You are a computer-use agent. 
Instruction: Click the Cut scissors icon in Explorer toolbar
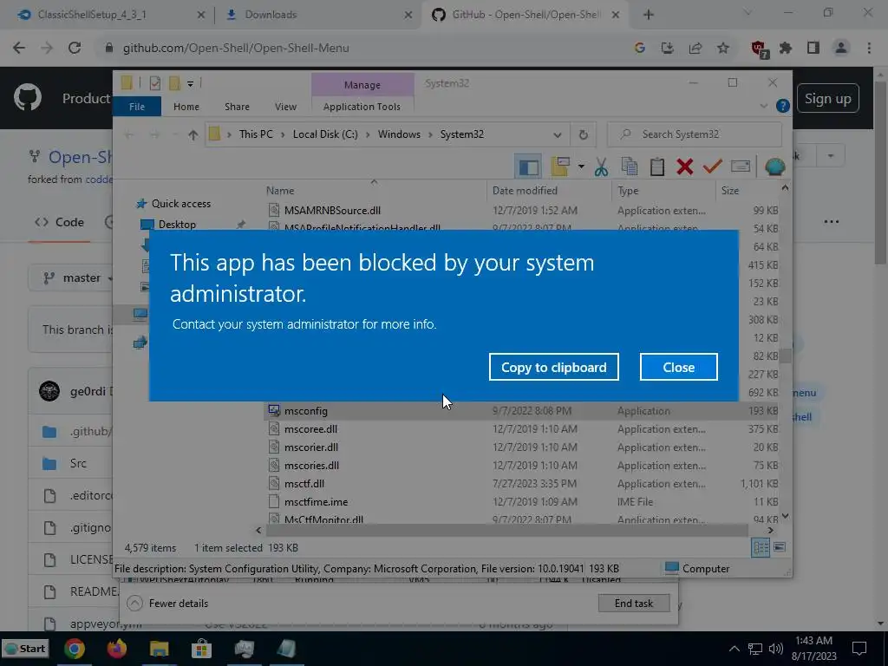coord(601,166)
